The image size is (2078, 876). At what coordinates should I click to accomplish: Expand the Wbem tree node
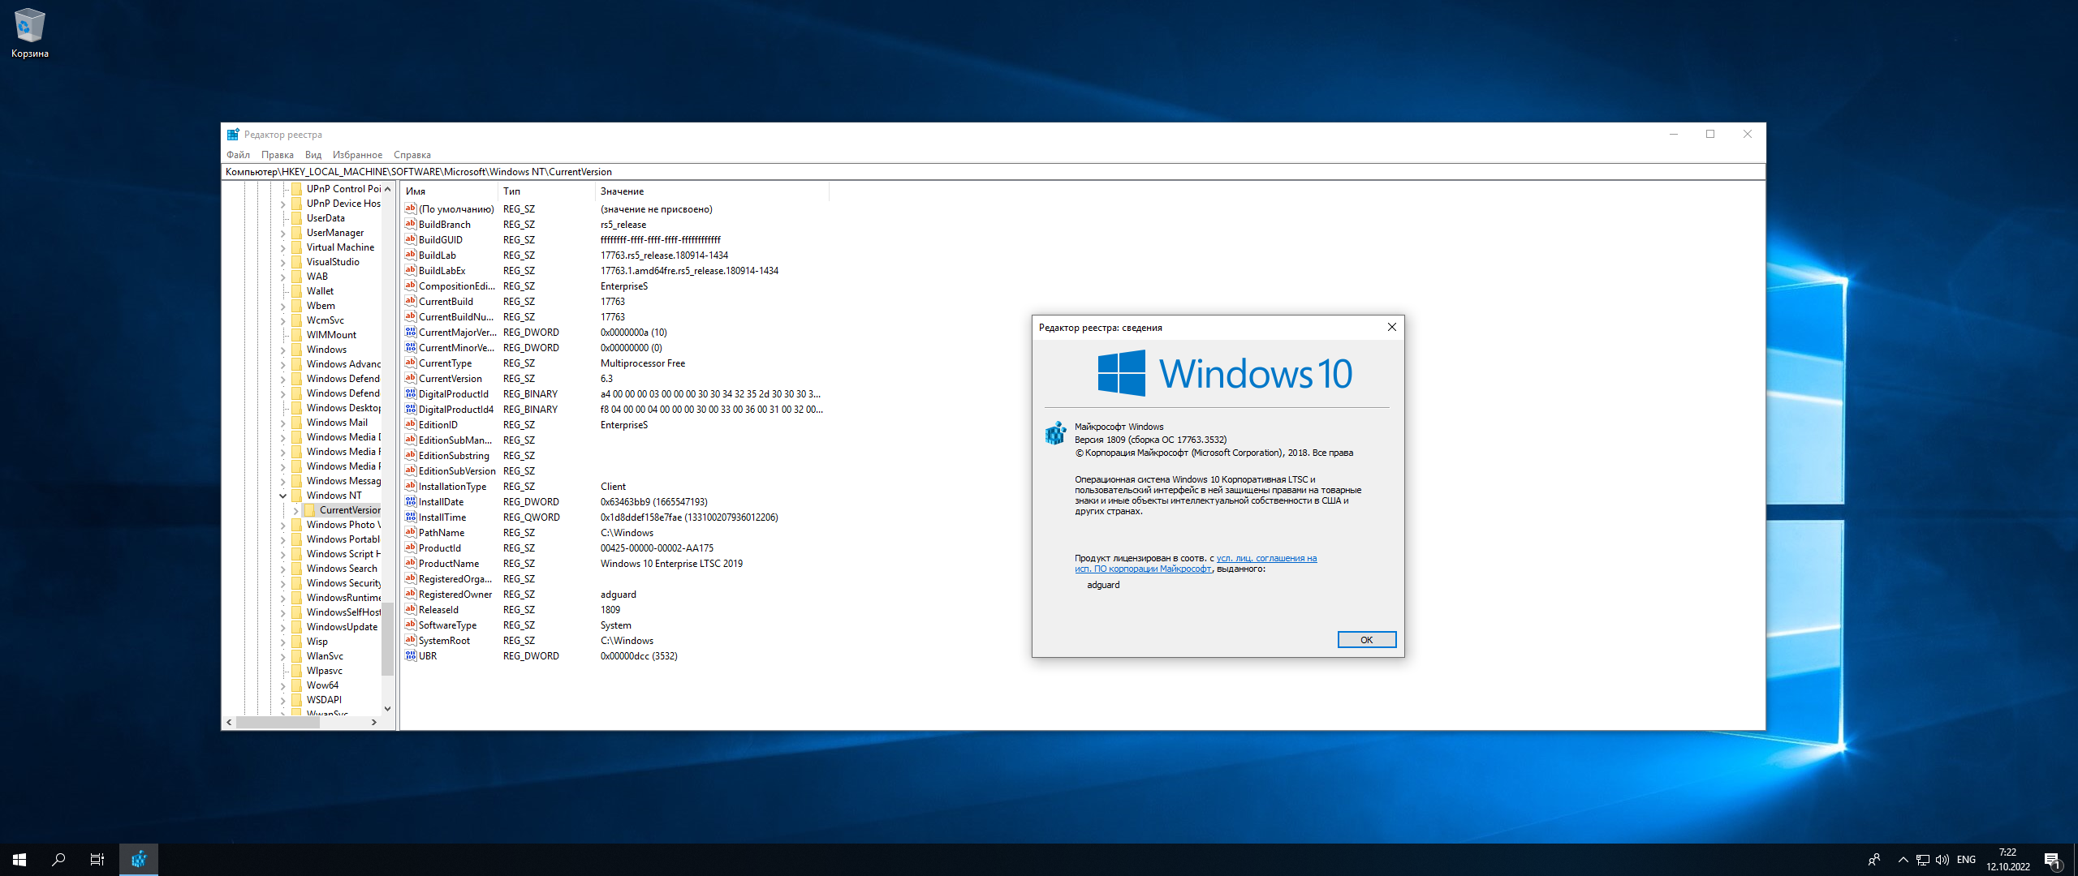pyautogui.click(x=283, y=306)
